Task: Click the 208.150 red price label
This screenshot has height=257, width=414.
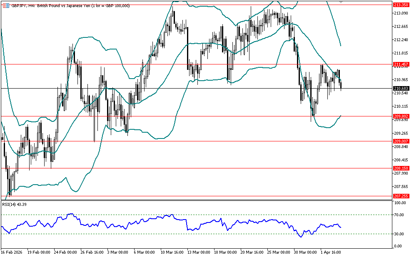Action: click(401, 168)
